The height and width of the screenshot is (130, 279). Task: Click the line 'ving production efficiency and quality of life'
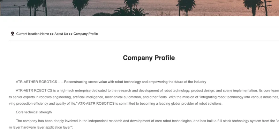(116, 103)
